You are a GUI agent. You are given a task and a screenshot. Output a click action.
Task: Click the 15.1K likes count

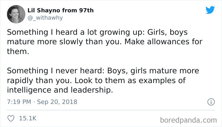point(28,118)
